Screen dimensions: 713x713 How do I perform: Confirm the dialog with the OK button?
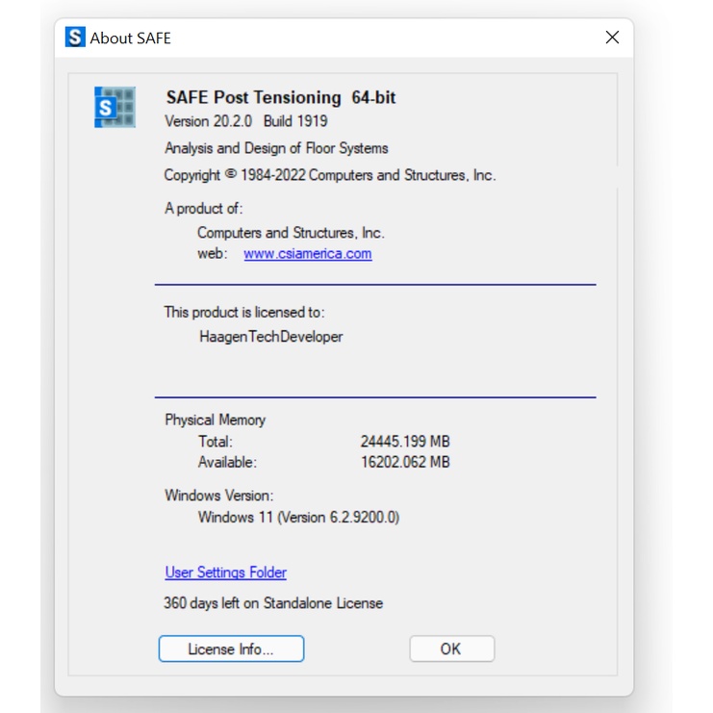pyautogui.click(x=451, y=649)
